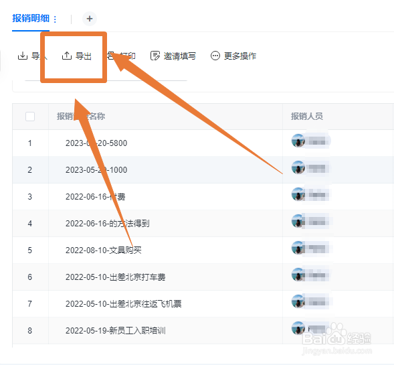394x365 pixels.
Task: Select row number 4
Action: (30, 224)
